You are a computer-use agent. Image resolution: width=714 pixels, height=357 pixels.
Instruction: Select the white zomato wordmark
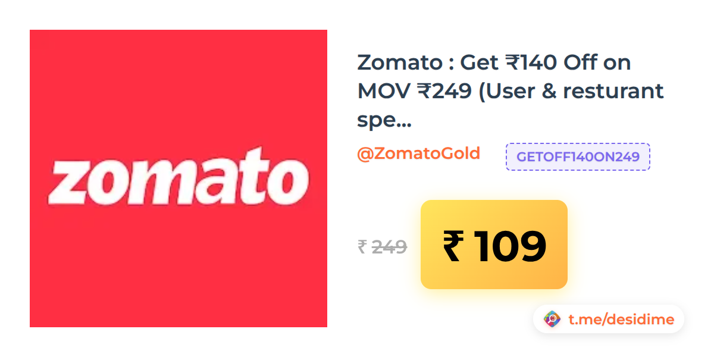[x=178, y=177]
